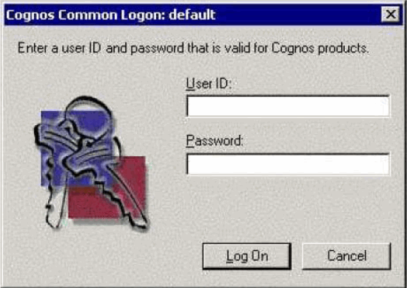
Task: Click the underlined U in User ID
Action: tap(190, 84)
